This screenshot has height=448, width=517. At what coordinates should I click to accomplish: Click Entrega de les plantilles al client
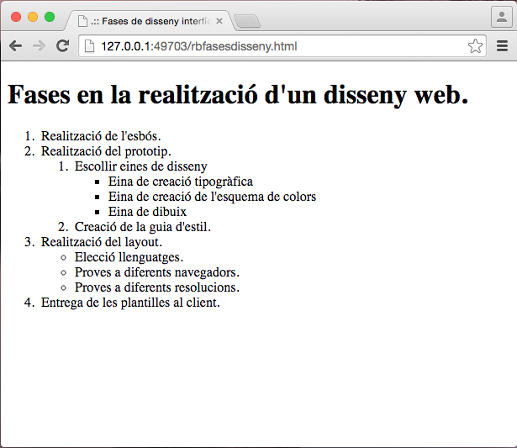pyautogui.click(x=130, y=303)
